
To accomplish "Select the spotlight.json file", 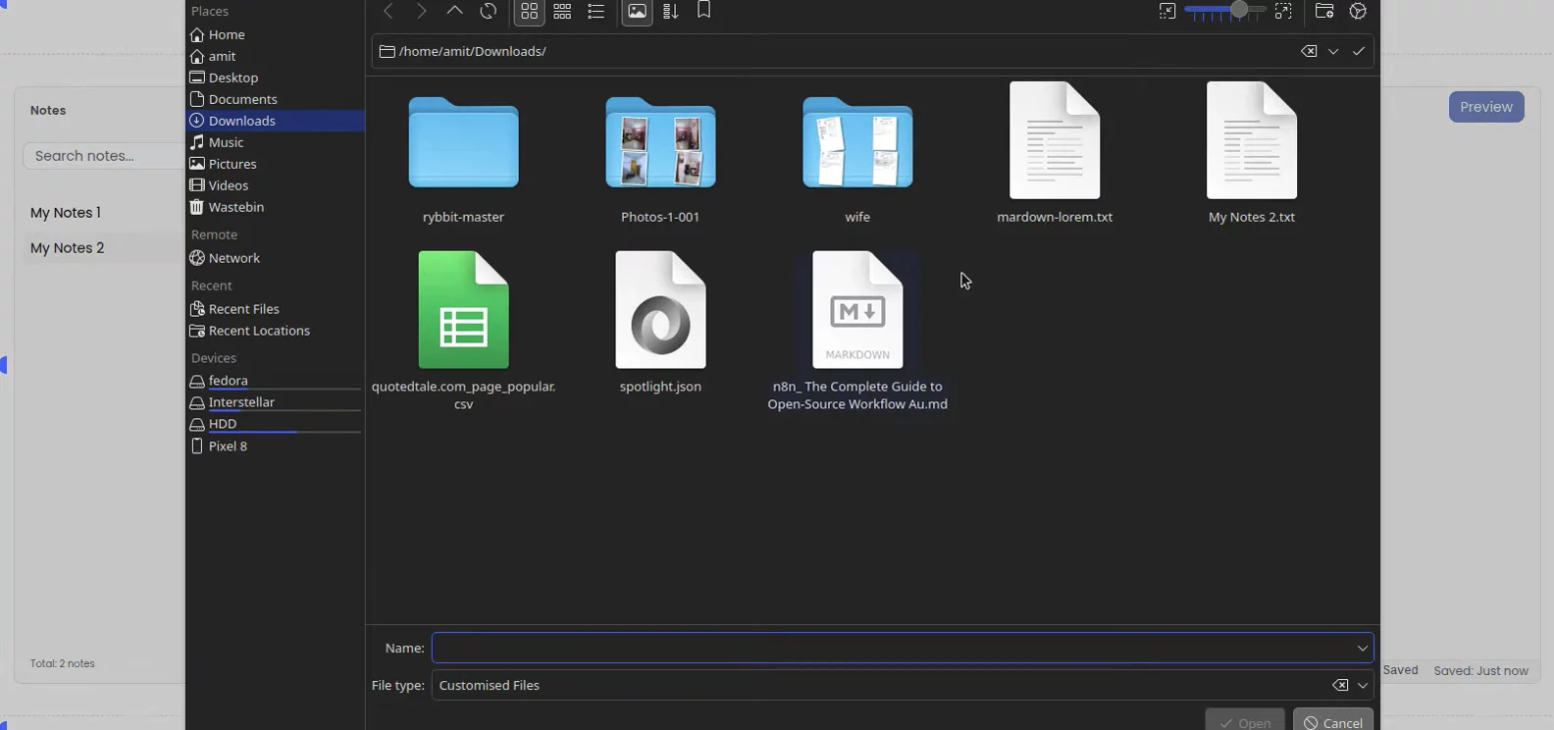I will (660, 324).
